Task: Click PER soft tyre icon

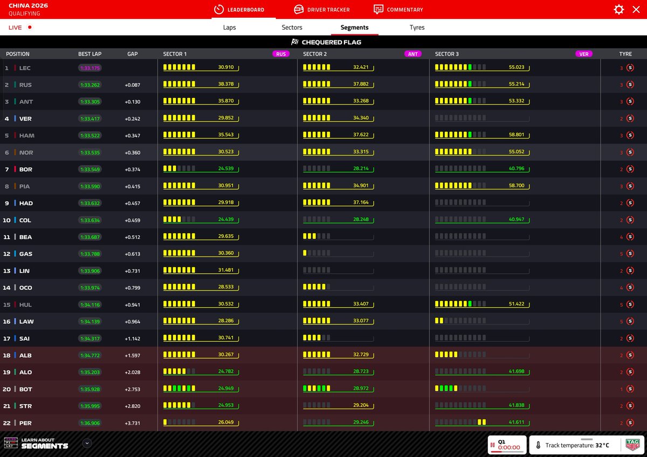Action: (630, 423)
